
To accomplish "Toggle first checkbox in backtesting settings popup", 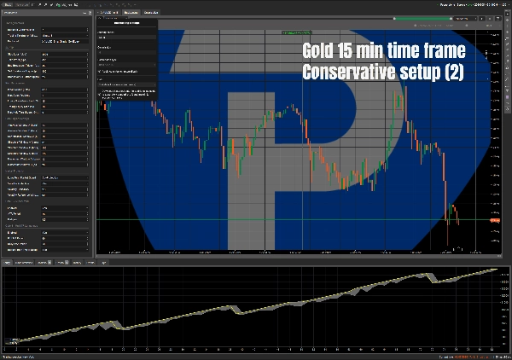I will click(100, 71).
